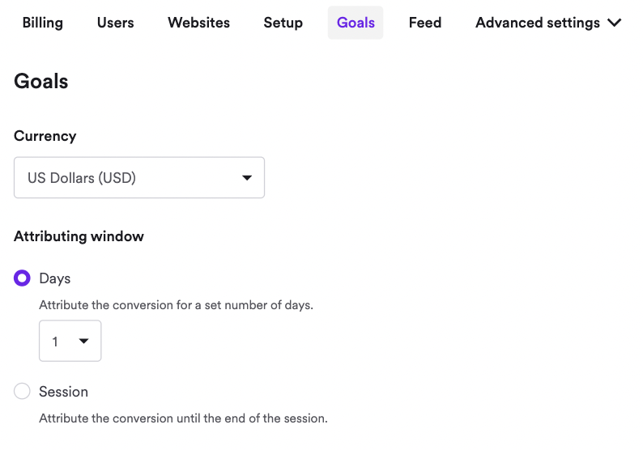643x450 pixels.
Task: Open the number of days dropdown
Action: 70,341
